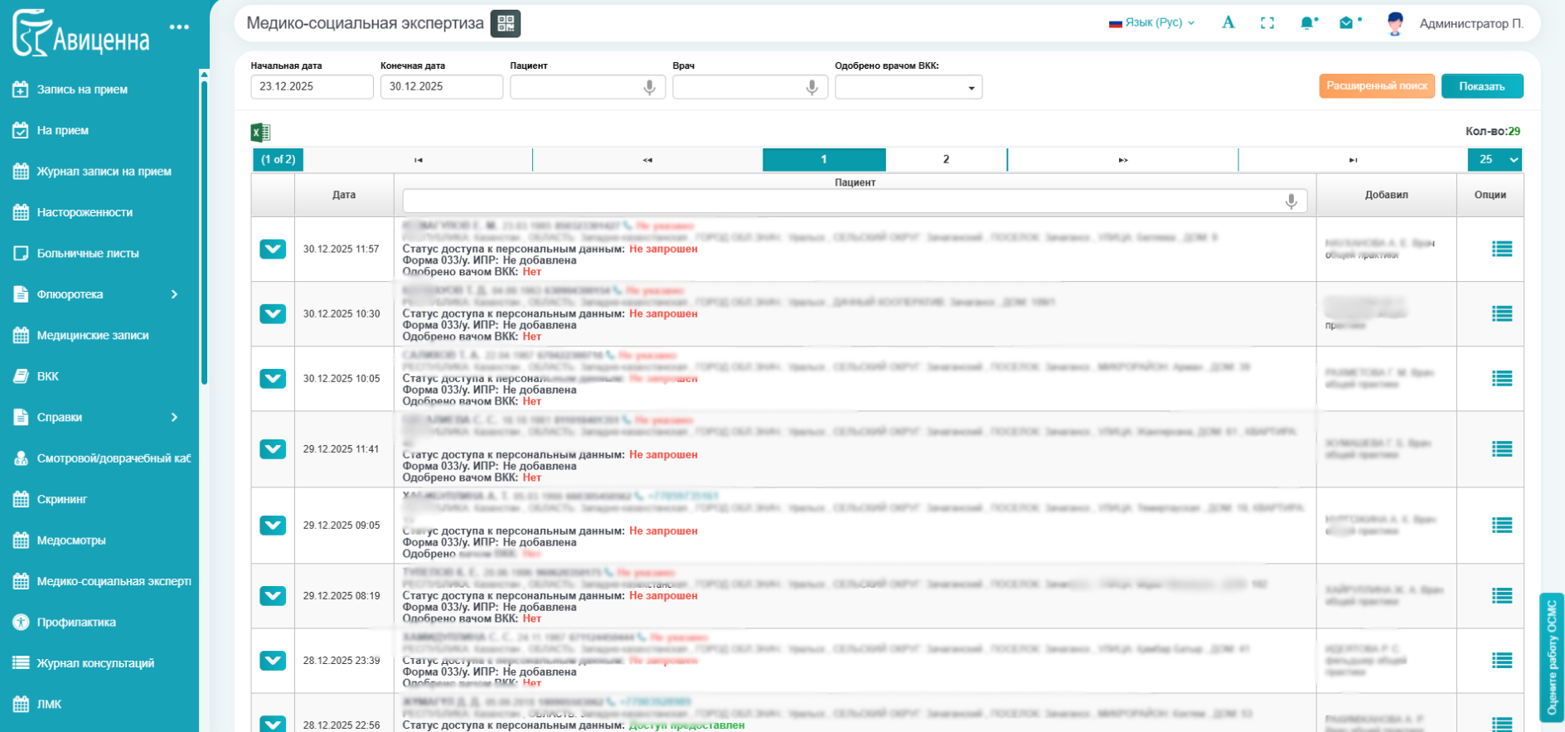Open options list icon for 30.12.2025 11:57 row
1565x732 pixels.
click(x=1501, y=249)
